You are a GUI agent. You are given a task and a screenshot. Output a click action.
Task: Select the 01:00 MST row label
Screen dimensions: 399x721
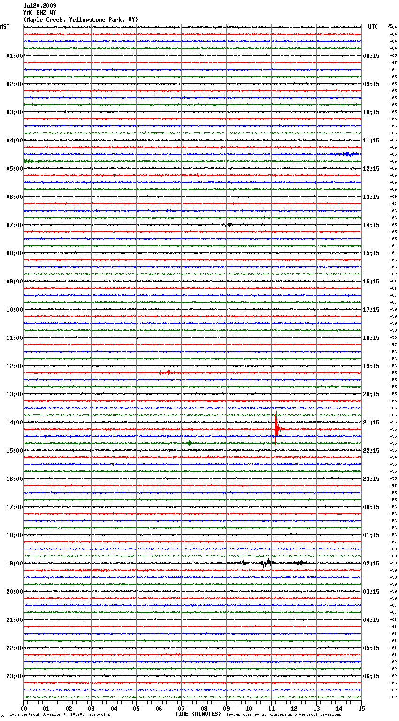pyautogui.click(x=15, y=56)
